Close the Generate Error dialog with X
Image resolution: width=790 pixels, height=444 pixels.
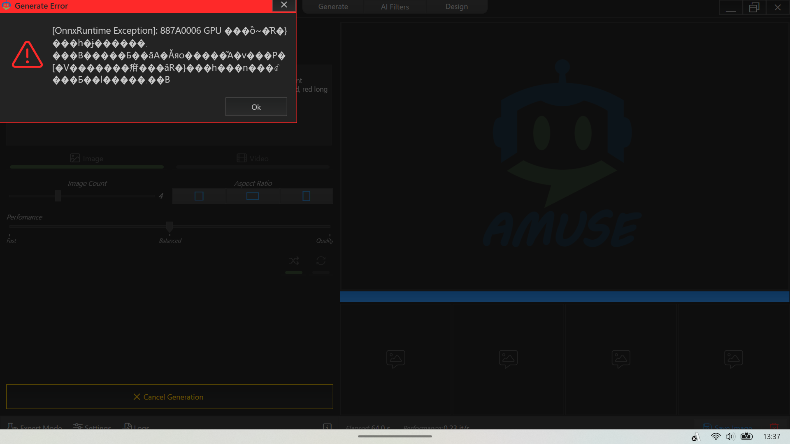(x=284, y=5)
